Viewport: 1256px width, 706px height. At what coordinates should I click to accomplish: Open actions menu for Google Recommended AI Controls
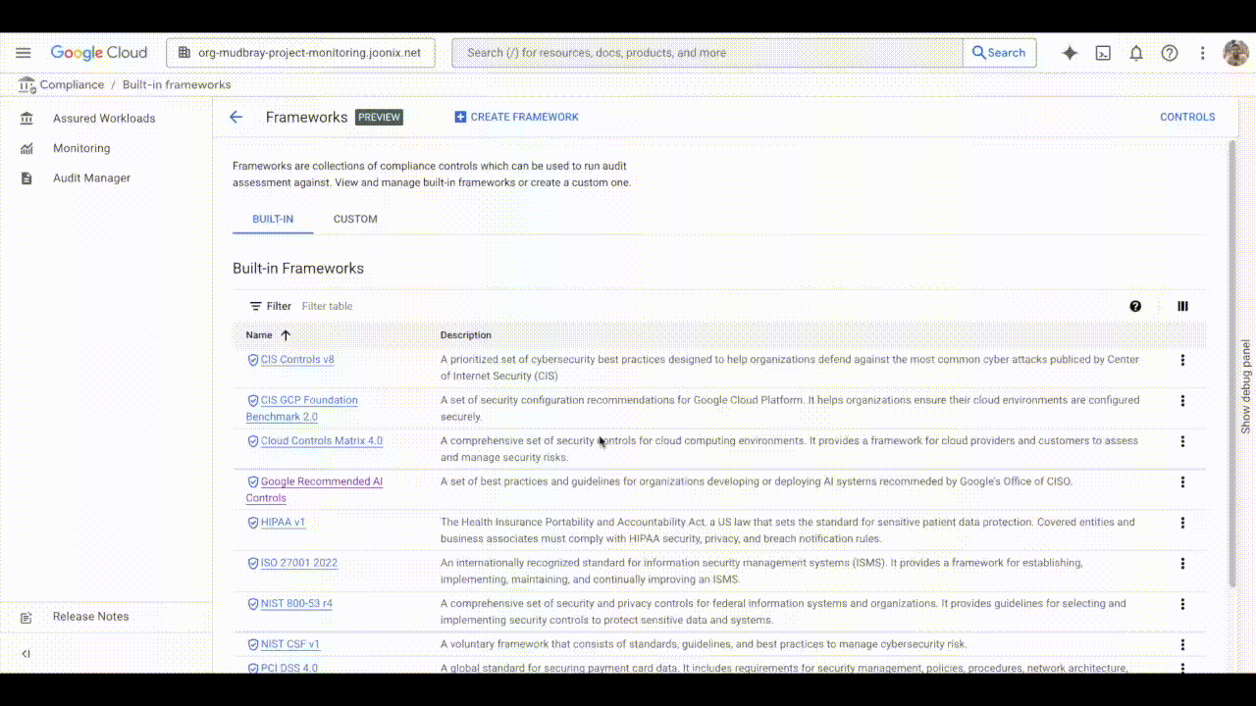(x=1182, y=481)
